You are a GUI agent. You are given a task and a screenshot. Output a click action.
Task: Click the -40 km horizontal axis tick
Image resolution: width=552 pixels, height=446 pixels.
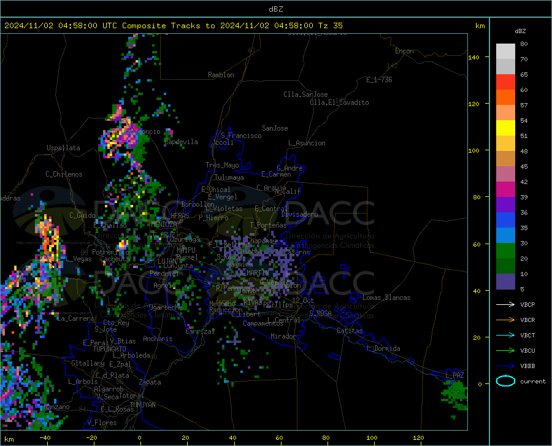pyautogui.click(x=45, y=438)
